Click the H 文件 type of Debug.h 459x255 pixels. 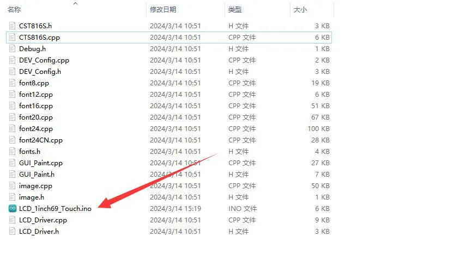[x=239, y=49]
